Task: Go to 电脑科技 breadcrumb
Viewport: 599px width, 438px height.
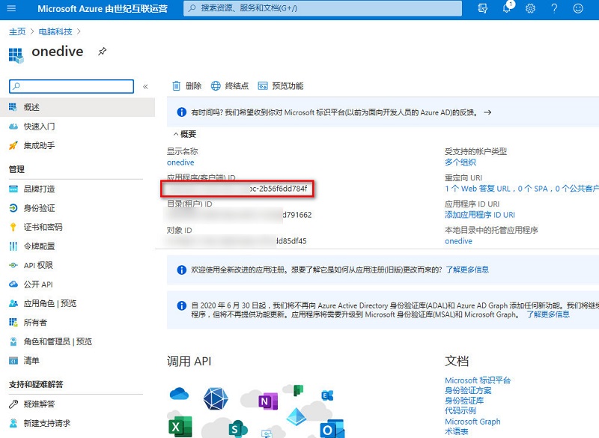Action: click(x=55, y=31)
